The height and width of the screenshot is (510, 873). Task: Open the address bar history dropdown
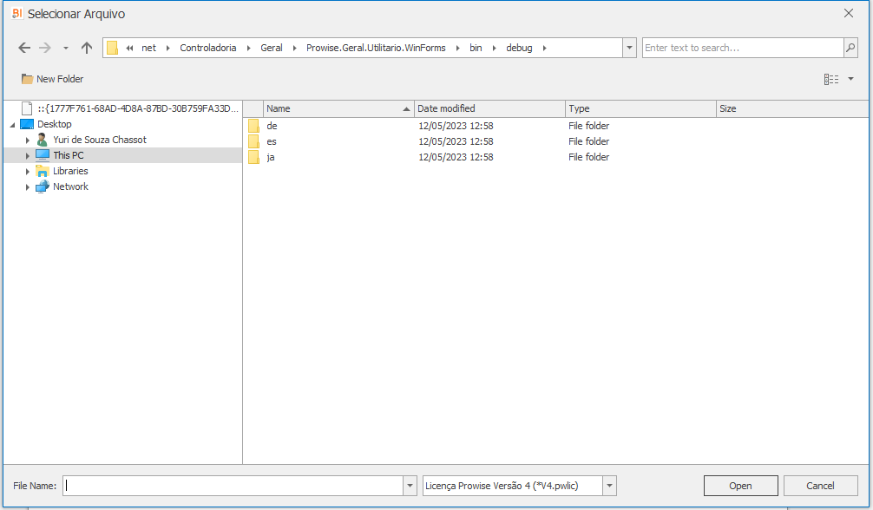tap(629, 48)
